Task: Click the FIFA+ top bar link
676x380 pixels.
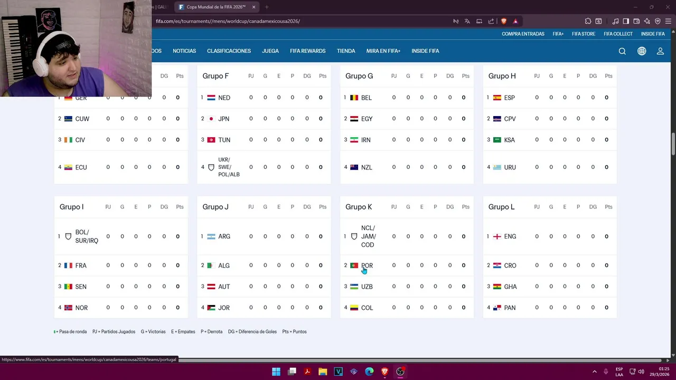Action: coord(558,34)
